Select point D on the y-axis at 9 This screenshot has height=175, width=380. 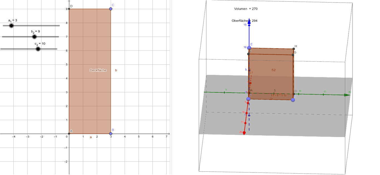coord(69,9)
